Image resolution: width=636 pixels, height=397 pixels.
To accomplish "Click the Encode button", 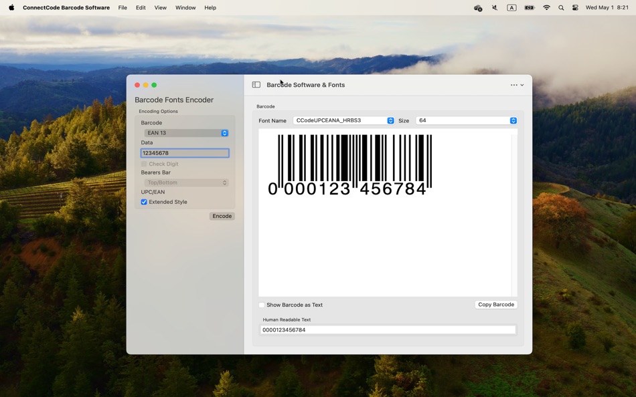I will (x=222, y=216).
